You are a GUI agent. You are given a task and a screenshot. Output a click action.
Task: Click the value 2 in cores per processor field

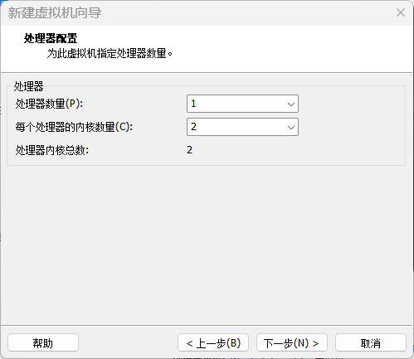click(x=193, y=127)
